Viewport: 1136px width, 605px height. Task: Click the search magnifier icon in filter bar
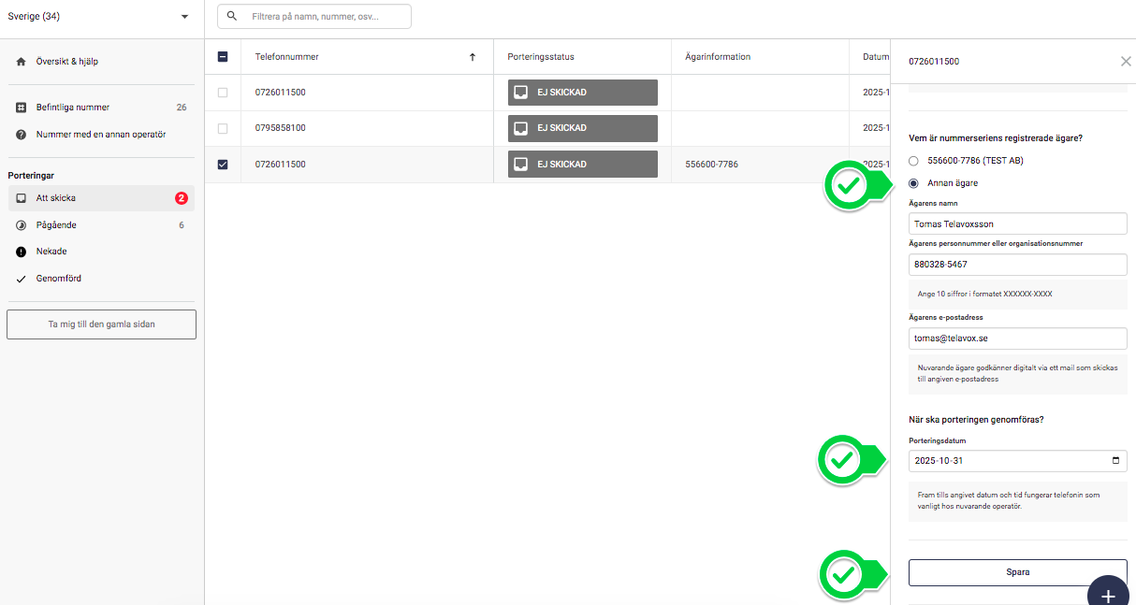coord(232,16)
